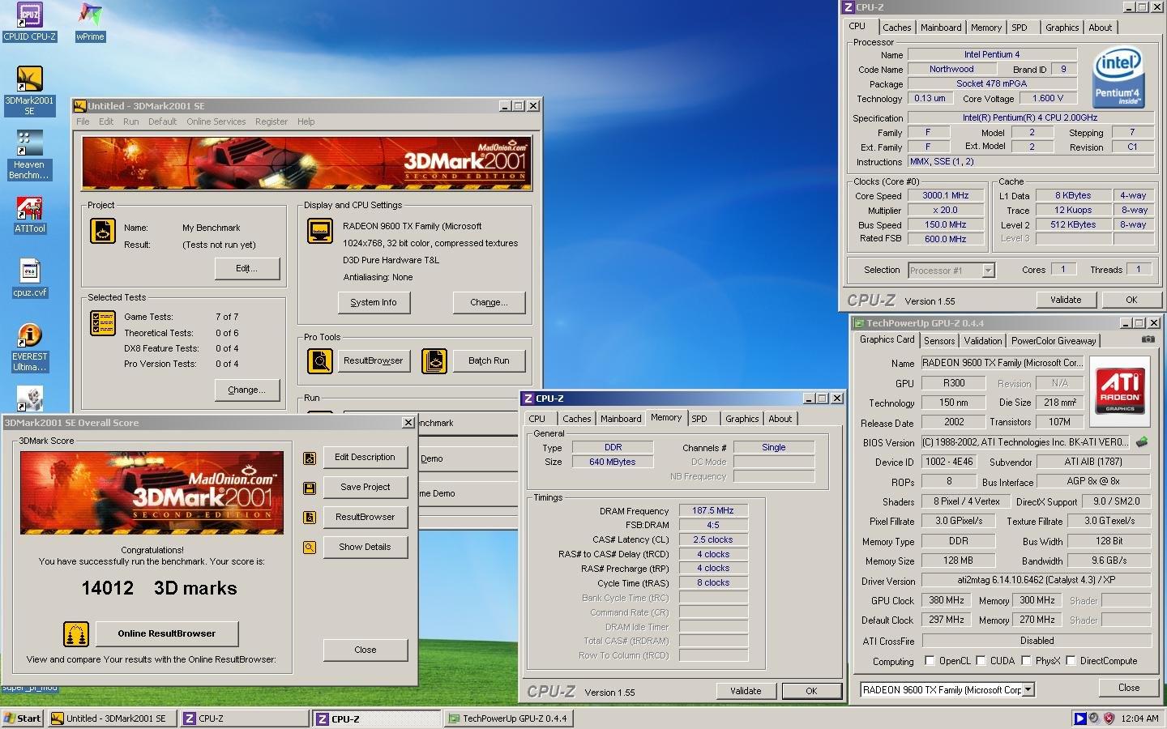1167x729 pixels.
Task: Click the Online ResultBrowser button
Action: click(167, 633)
